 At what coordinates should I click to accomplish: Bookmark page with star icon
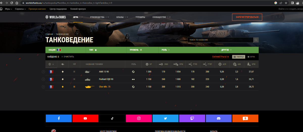(286, 3)
